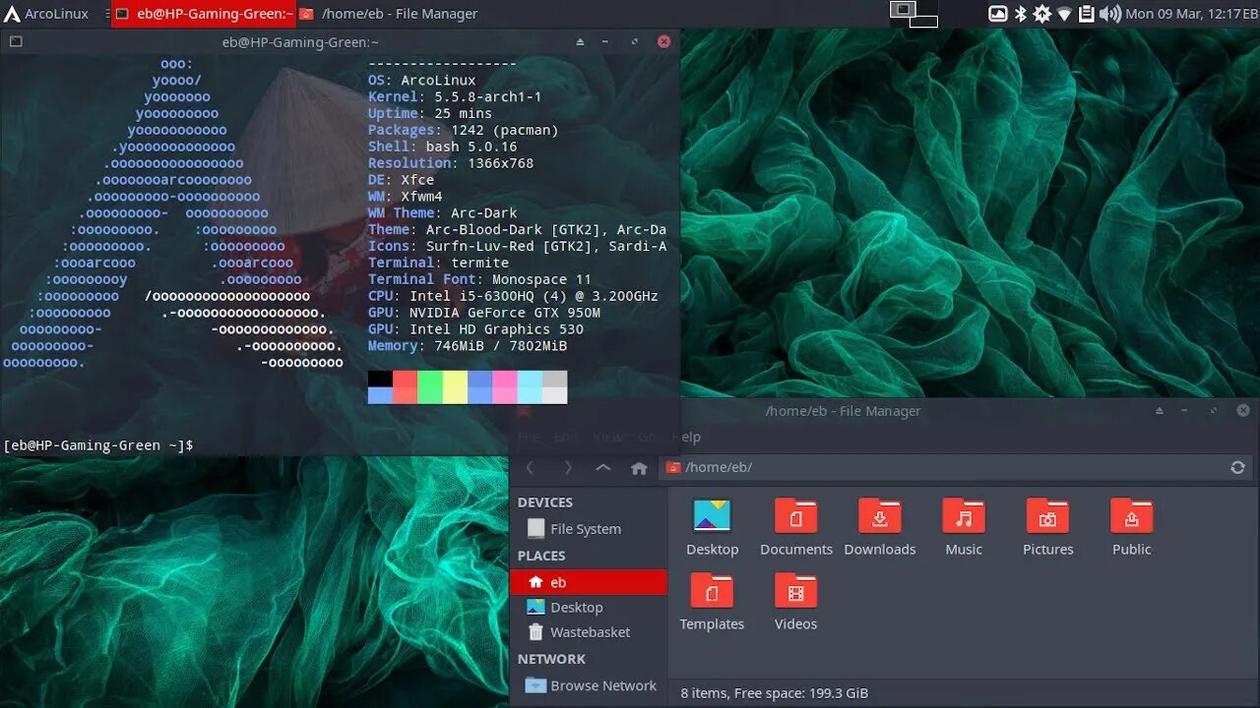Open Wastebasket in the sidebar
1260x708 pixels.
coord(588,632)
